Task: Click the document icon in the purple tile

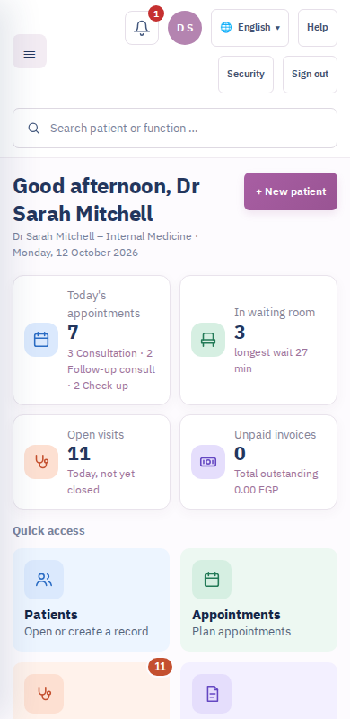Action: (x=212, y=694)
